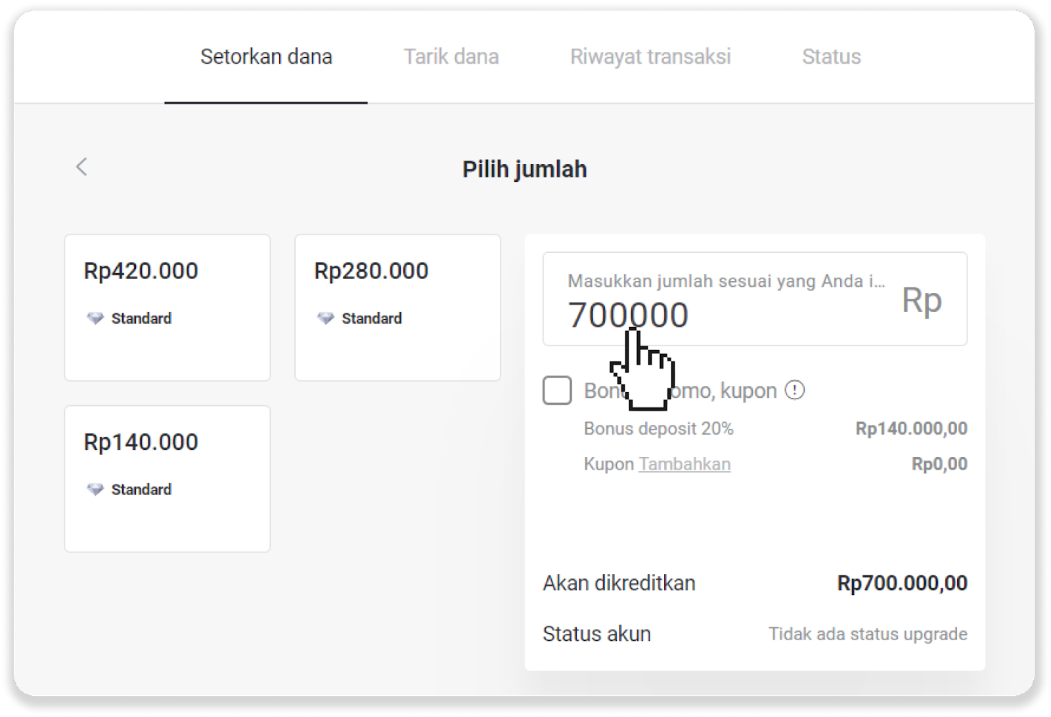Image resolution: width=1051 pixels, height=717 pixels.
Task: Click the info icon beside Bonus, promo, kupon
Action: pyautogui.click(x=795, y=391)
